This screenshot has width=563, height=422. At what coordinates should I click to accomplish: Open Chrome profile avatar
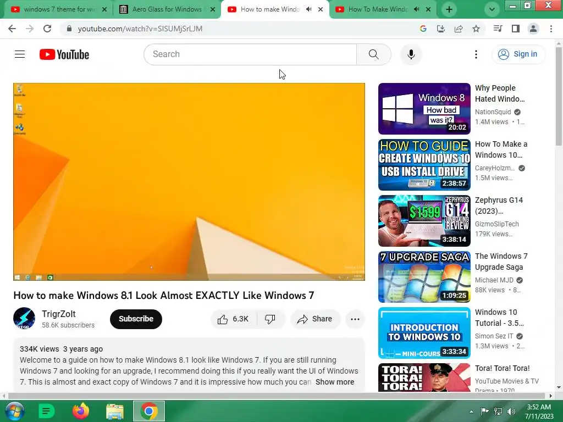pos(533,29)
